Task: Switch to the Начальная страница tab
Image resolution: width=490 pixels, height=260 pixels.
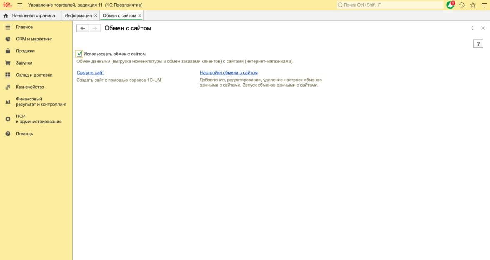Action: 30,15
